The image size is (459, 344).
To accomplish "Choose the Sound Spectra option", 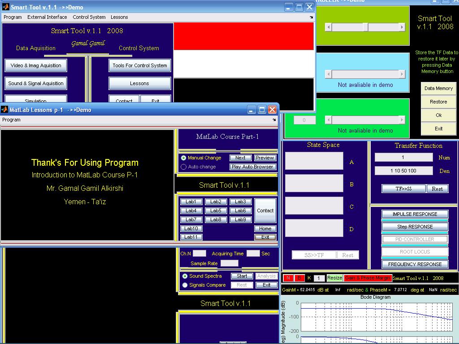I will tap(185, 276).
